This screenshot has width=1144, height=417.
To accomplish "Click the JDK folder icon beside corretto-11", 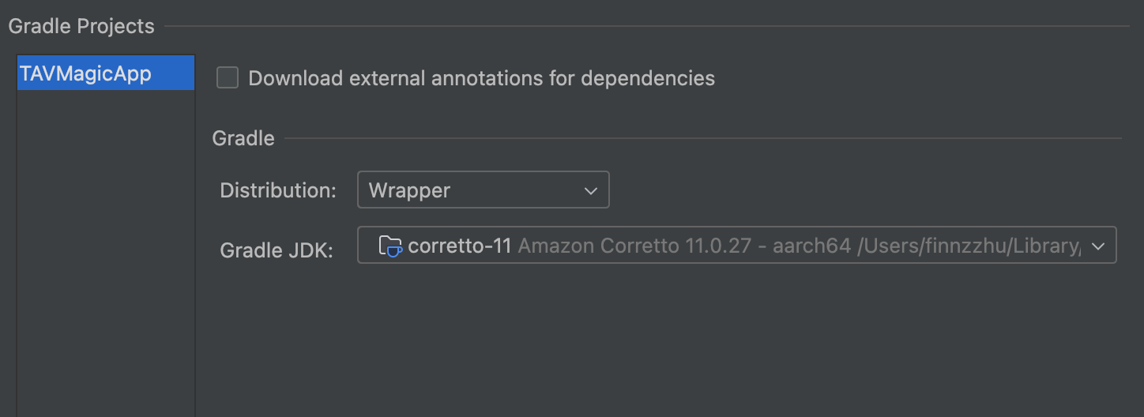I will point(390,246).
